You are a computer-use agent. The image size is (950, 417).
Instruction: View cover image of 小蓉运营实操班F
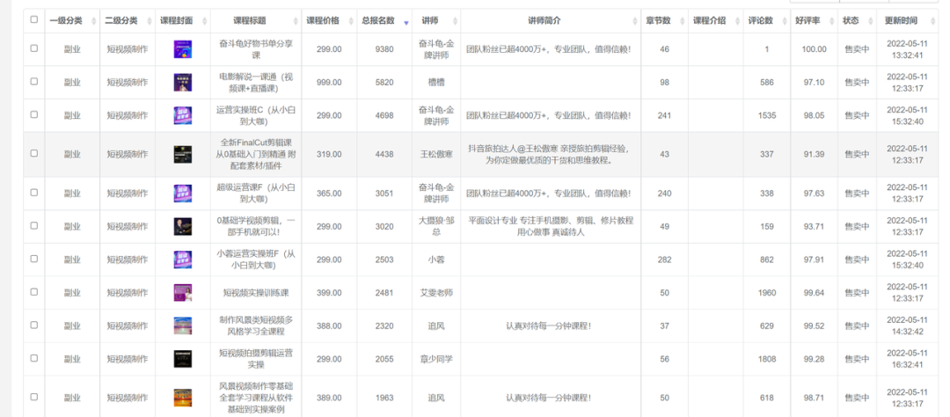point(182,260)
